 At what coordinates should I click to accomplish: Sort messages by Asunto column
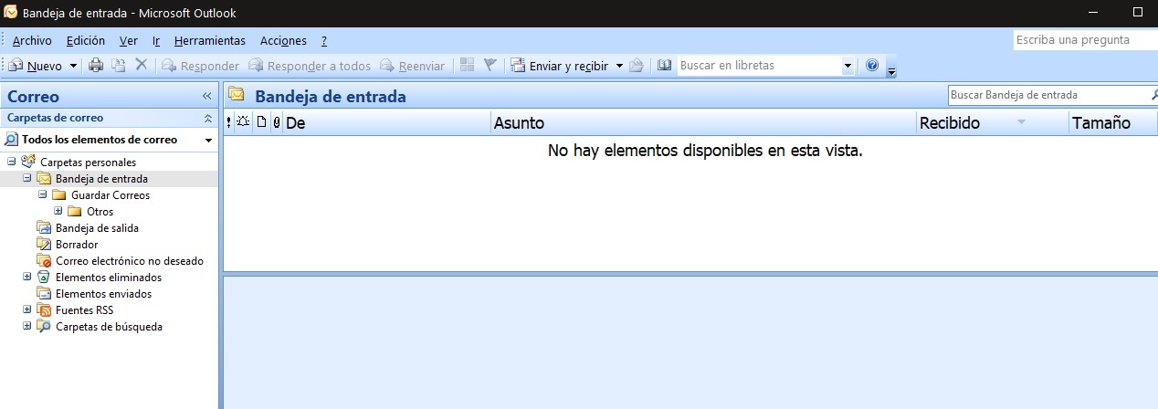pyautogui.click(x=703, y=122)
